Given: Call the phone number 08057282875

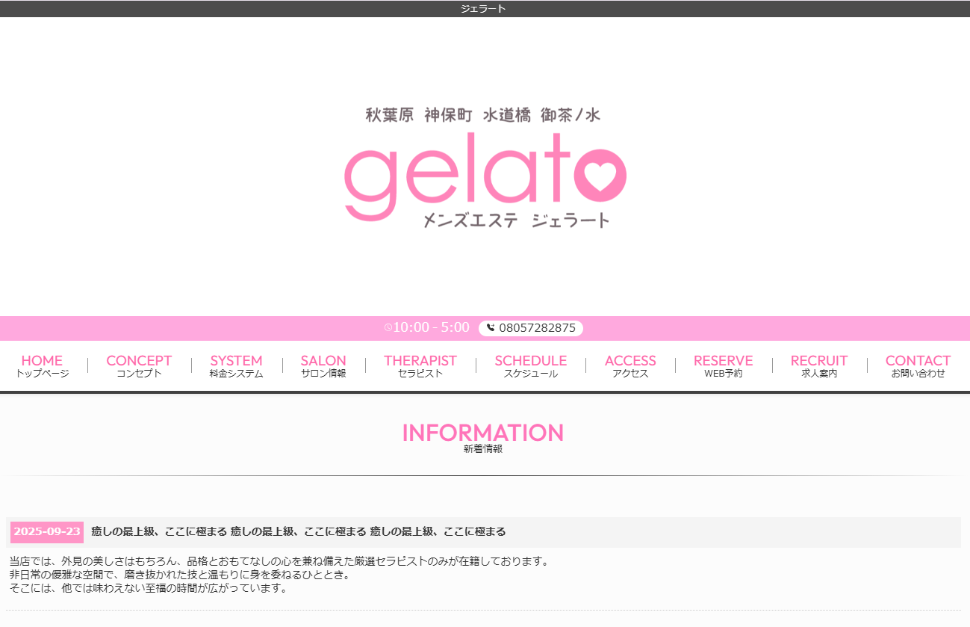Looking at the screenshot, I should tap(530, 328).
